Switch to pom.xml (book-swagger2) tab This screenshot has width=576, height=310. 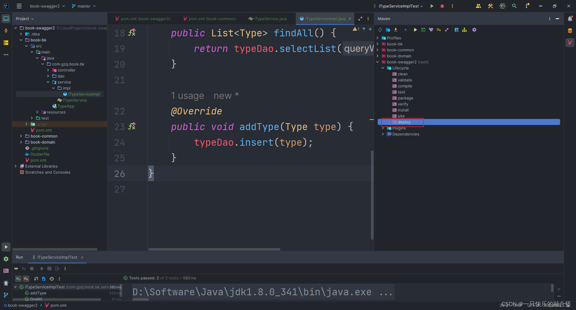point(143,19)
